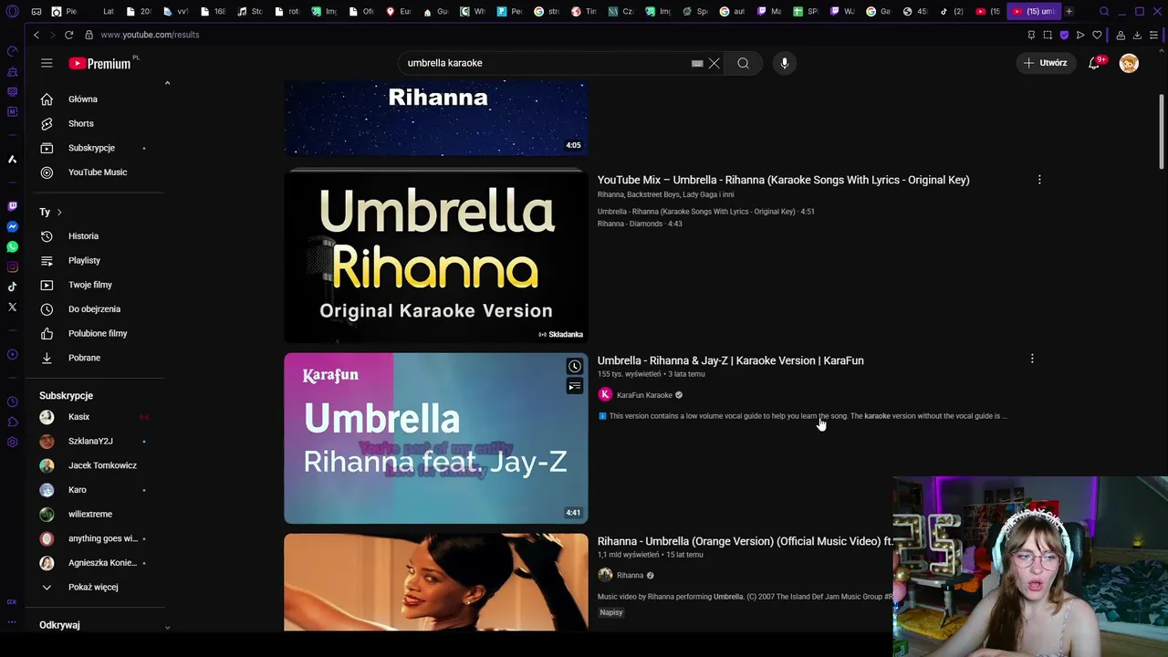This screenshot has height=657, width=1168.
Task: Open new browser tab with plus
Action: (x=1069, y=11)
